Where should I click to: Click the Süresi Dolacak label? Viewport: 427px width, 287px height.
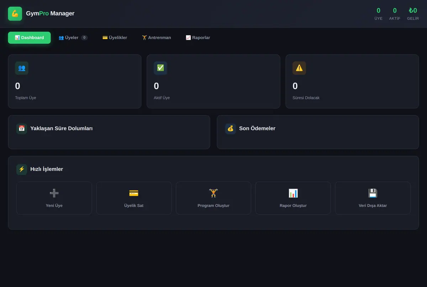pos(306,98)
